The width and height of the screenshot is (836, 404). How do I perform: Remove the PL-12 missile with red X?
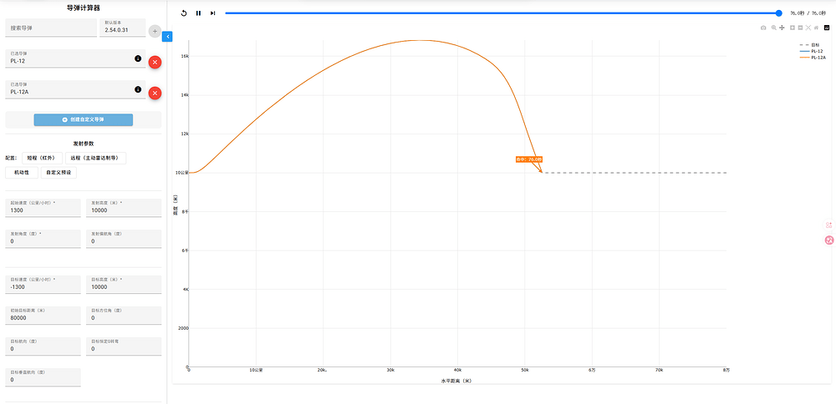[155, 63]
